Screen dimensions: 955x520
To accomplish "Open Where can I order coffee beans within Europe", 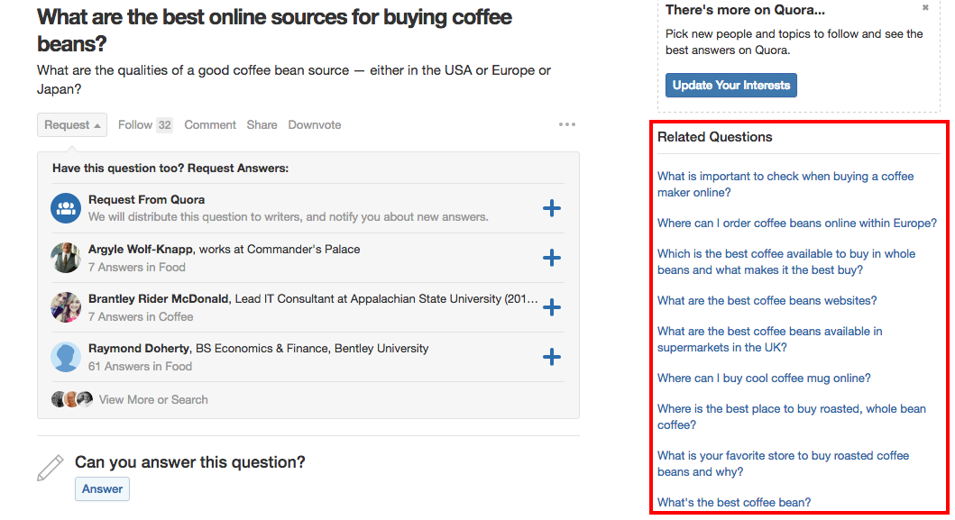I will (x=796, y=223).
